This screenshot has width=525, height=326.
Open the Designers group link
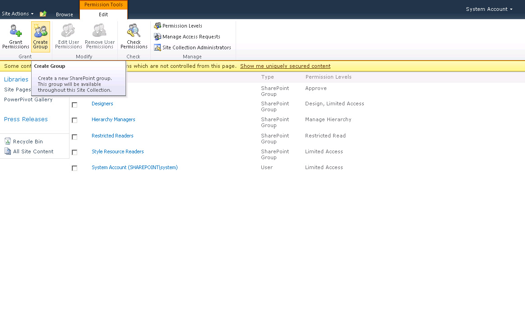coord(102,104)
